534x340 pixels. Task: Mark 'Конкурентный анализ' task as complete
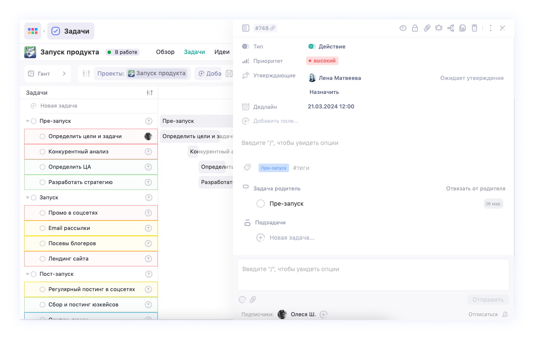click(43, 152)
